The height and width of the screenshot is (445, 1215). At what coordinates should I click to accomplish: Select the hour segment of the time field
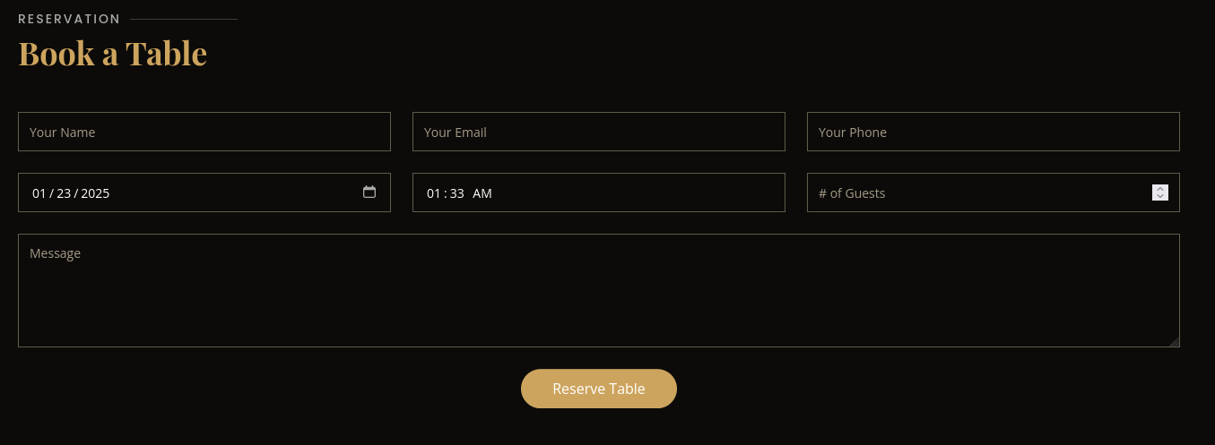pyautogui.click(x=433, y=193)
